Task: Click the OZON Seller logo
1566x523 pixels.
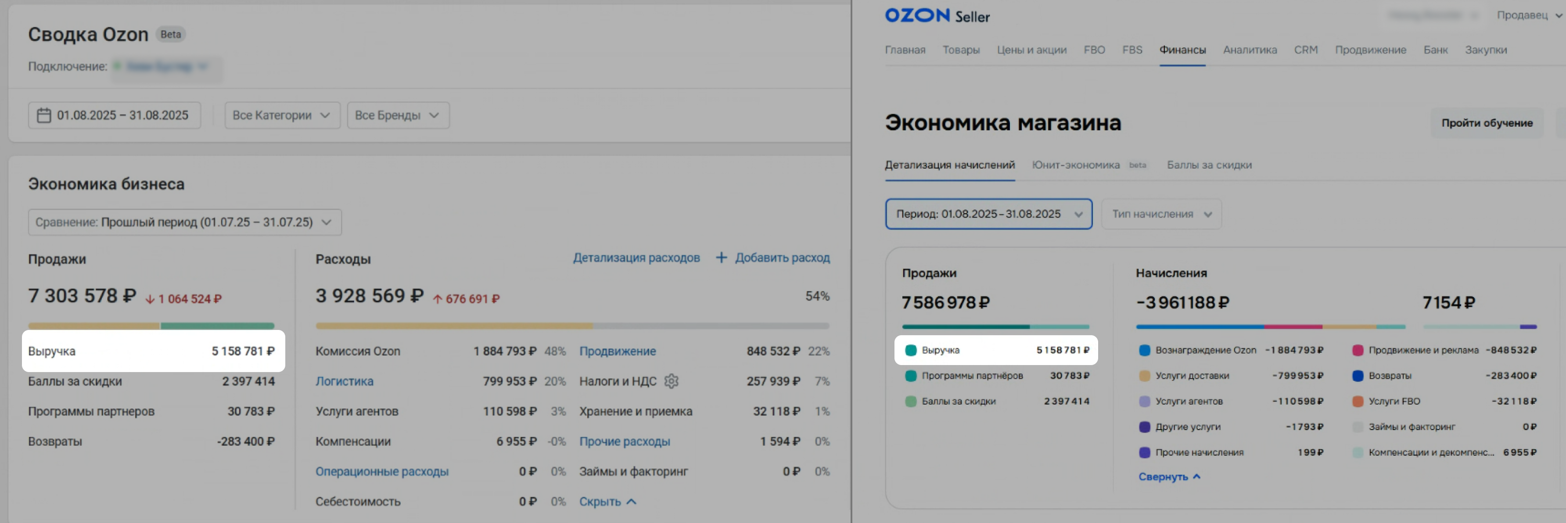Action: [937, 16]
